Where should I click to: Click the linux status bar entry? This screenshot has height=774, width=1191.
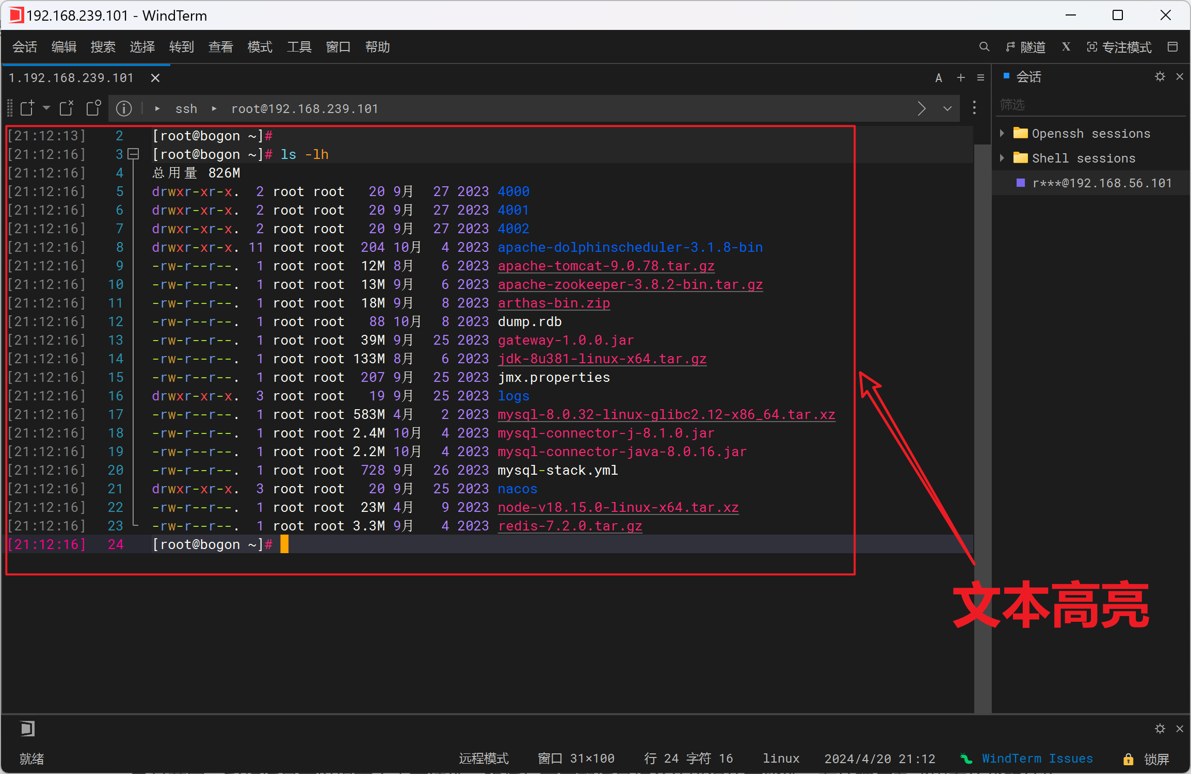(781, 759)
